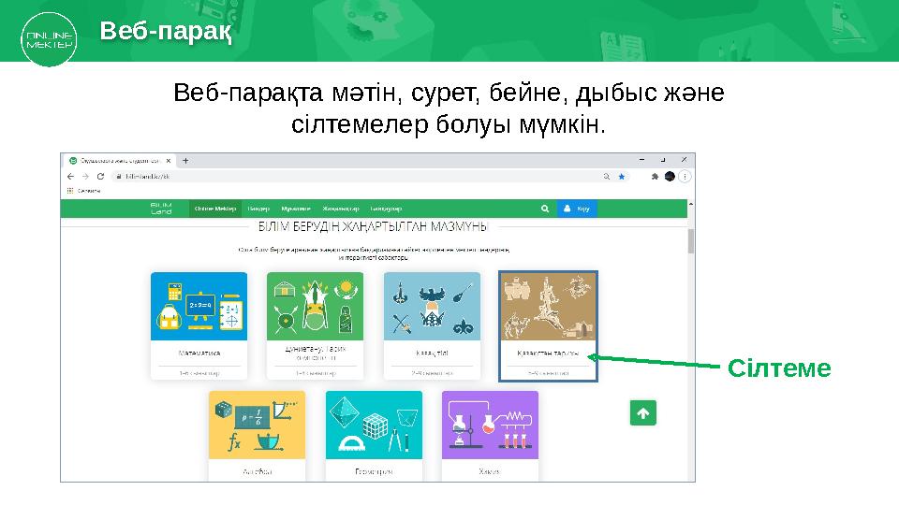Open the fourth item in site navigation
The width and height of the screenshot is (899, 505).
pyautogui.click(x=341, y=209)
